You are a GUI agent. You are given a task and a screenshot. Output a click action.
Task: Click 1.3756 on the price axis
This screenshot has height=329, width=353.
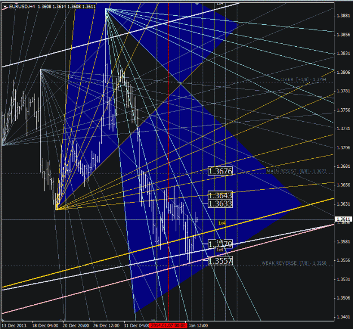click(343, 110)
